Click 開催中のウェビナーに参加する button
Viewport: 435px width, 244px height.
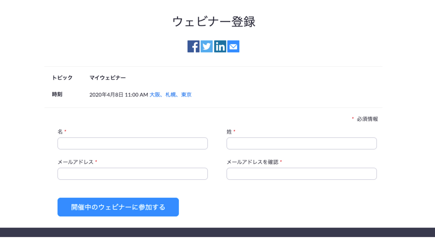(118, 207)
